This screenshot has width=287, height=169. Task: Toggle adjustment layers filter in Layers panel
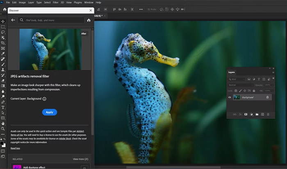[254, 79]
